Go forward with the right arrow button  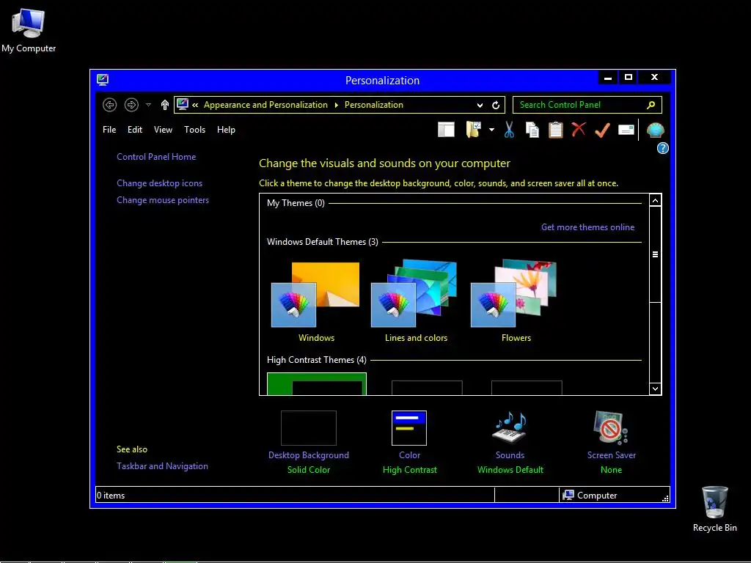(131, 105)
